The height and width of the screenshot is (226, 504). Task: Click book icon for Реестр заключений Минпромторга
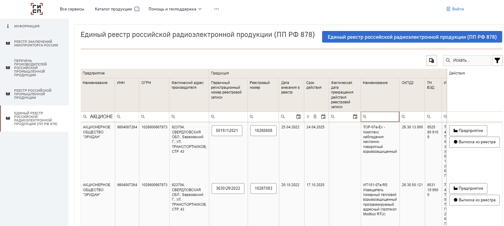(x=8, y=43)
